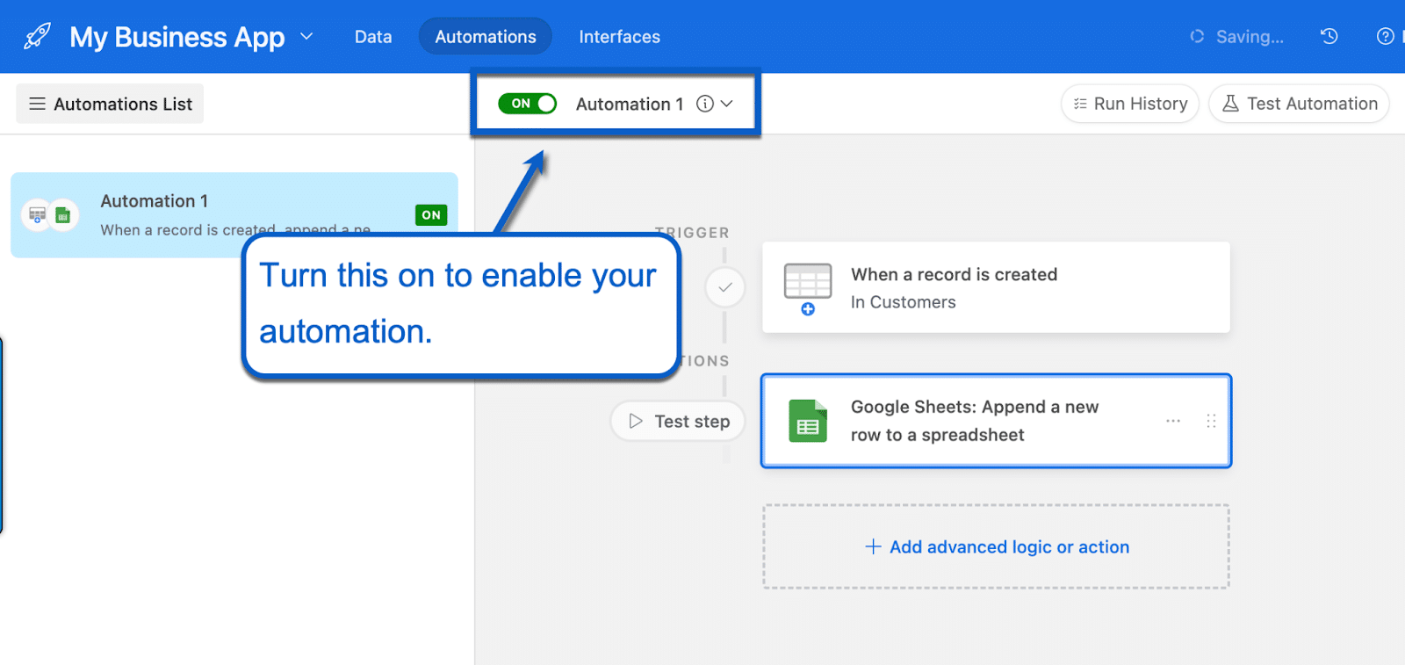Click the rocket logo icon
The width and height of the screenshot is (1405, 665).
[x=37, y=37]
